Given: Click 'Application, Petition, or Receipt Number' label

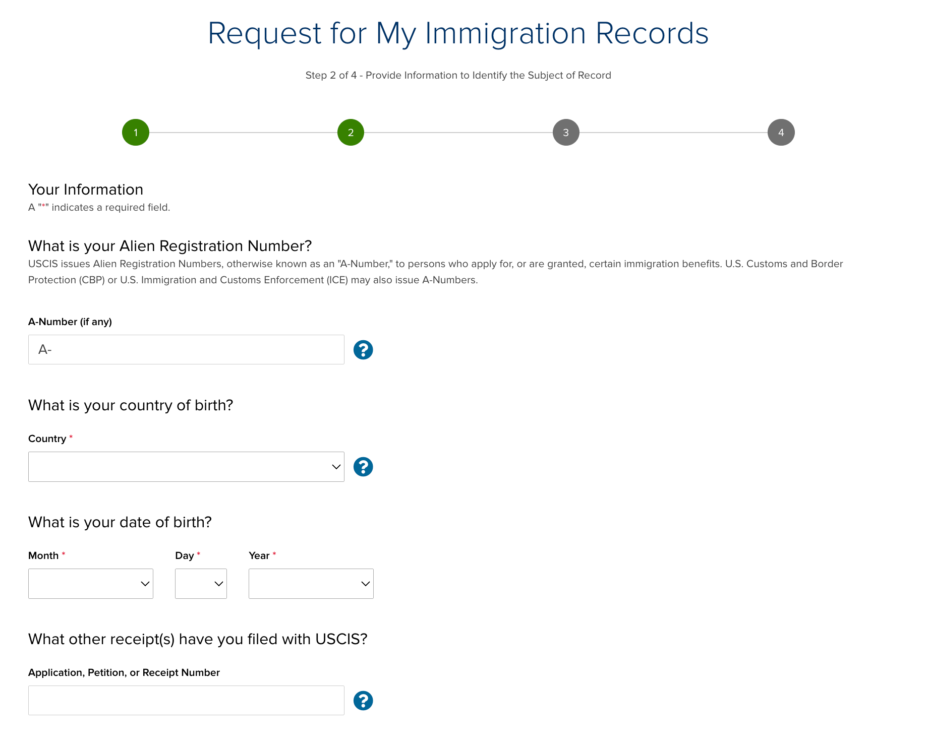Looking at the screenshot, I should pyautogui.click(x=124, y=672).
